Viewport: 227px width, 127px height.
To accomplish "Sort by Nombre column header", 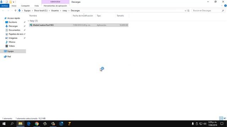I will click(33, 16).
